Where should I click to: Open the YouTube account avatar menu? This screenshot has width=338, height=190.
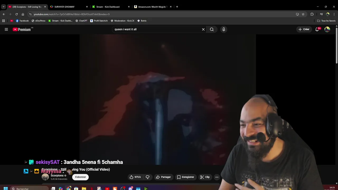click(x=327, y=29)
